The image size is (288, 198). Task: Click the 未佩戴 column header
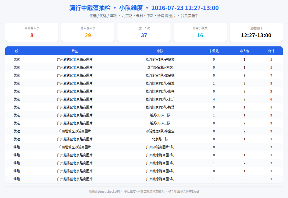click(214, 51)
